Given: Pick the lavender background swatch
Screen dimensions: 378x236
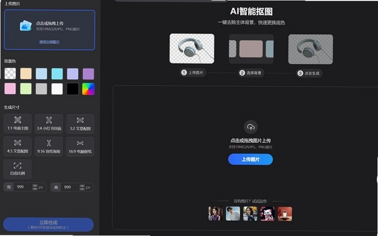Looking at the screenshot, I should [72, 74].
